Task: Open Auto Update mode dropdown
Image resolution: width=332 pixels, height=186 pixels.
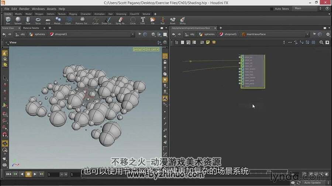Action: point(316,183)
